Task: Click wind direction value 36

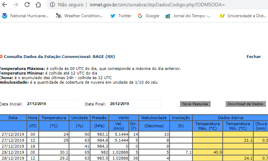Action: point(135,158)
